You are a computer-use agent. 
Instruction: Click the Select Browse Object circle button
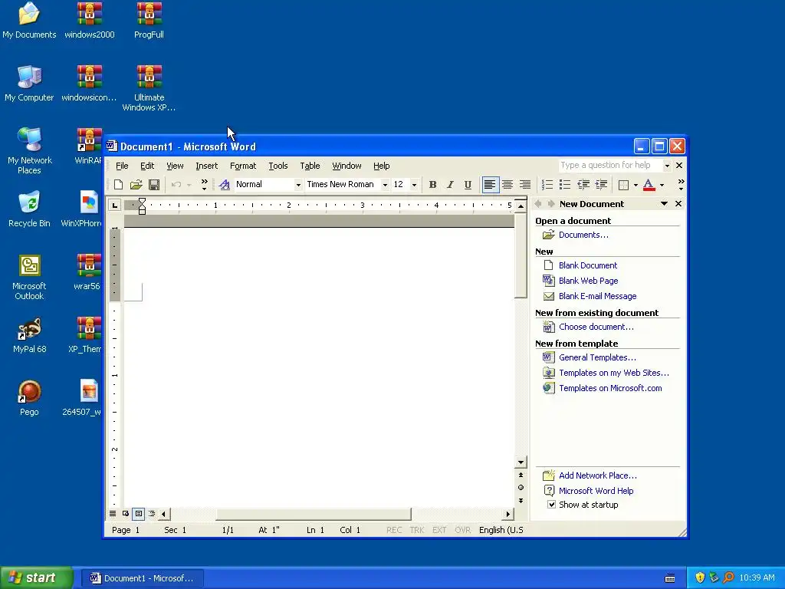pos(521,487)
